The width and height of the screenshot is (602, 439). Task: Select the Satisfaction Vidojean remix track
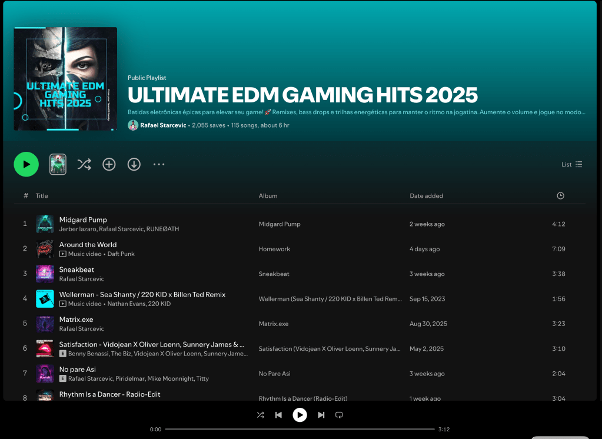pos(152,344)
